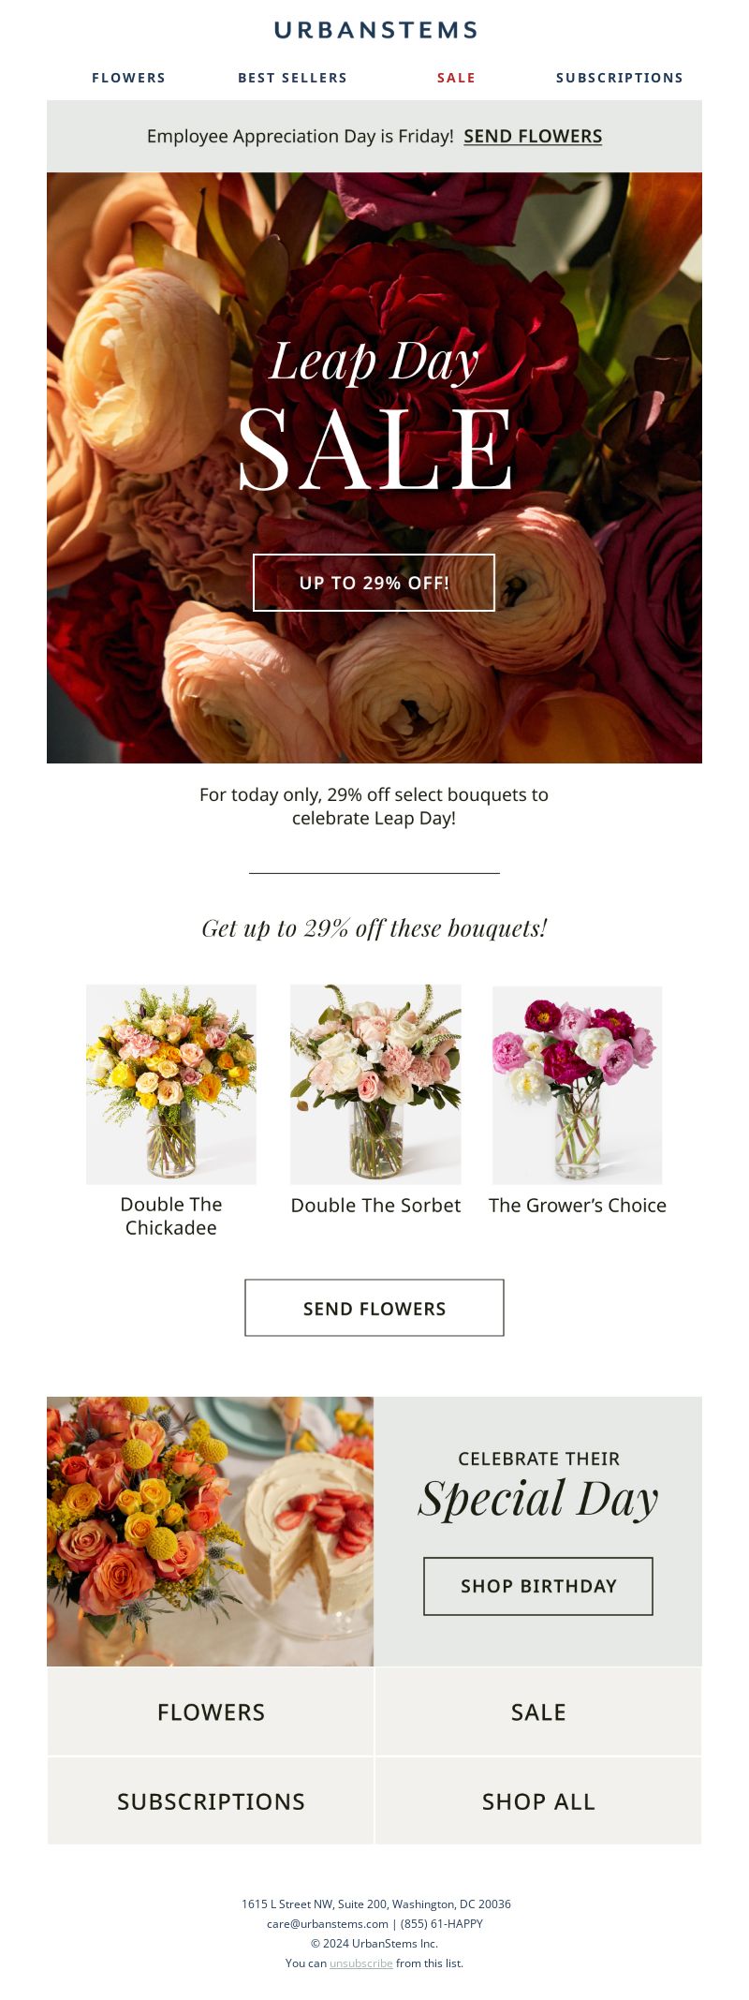749x2000 pixels.
Task: Click the Double The Chickadee product name
Action: [171, 1216]
